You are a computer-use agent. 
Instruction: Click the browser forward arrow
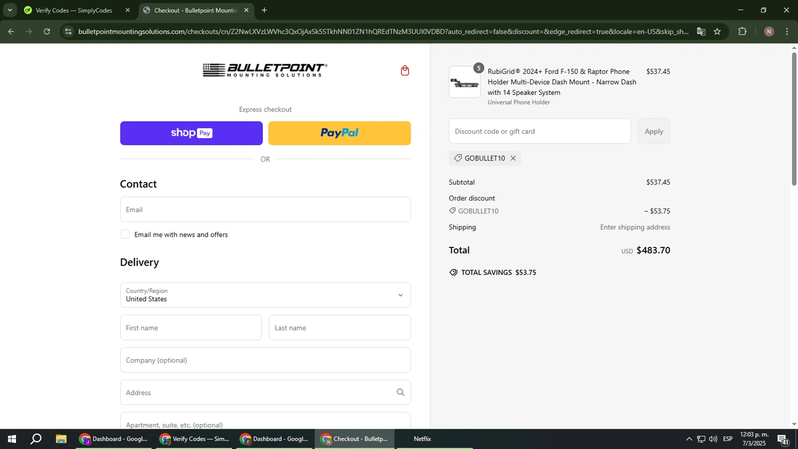tap(29, 31)
